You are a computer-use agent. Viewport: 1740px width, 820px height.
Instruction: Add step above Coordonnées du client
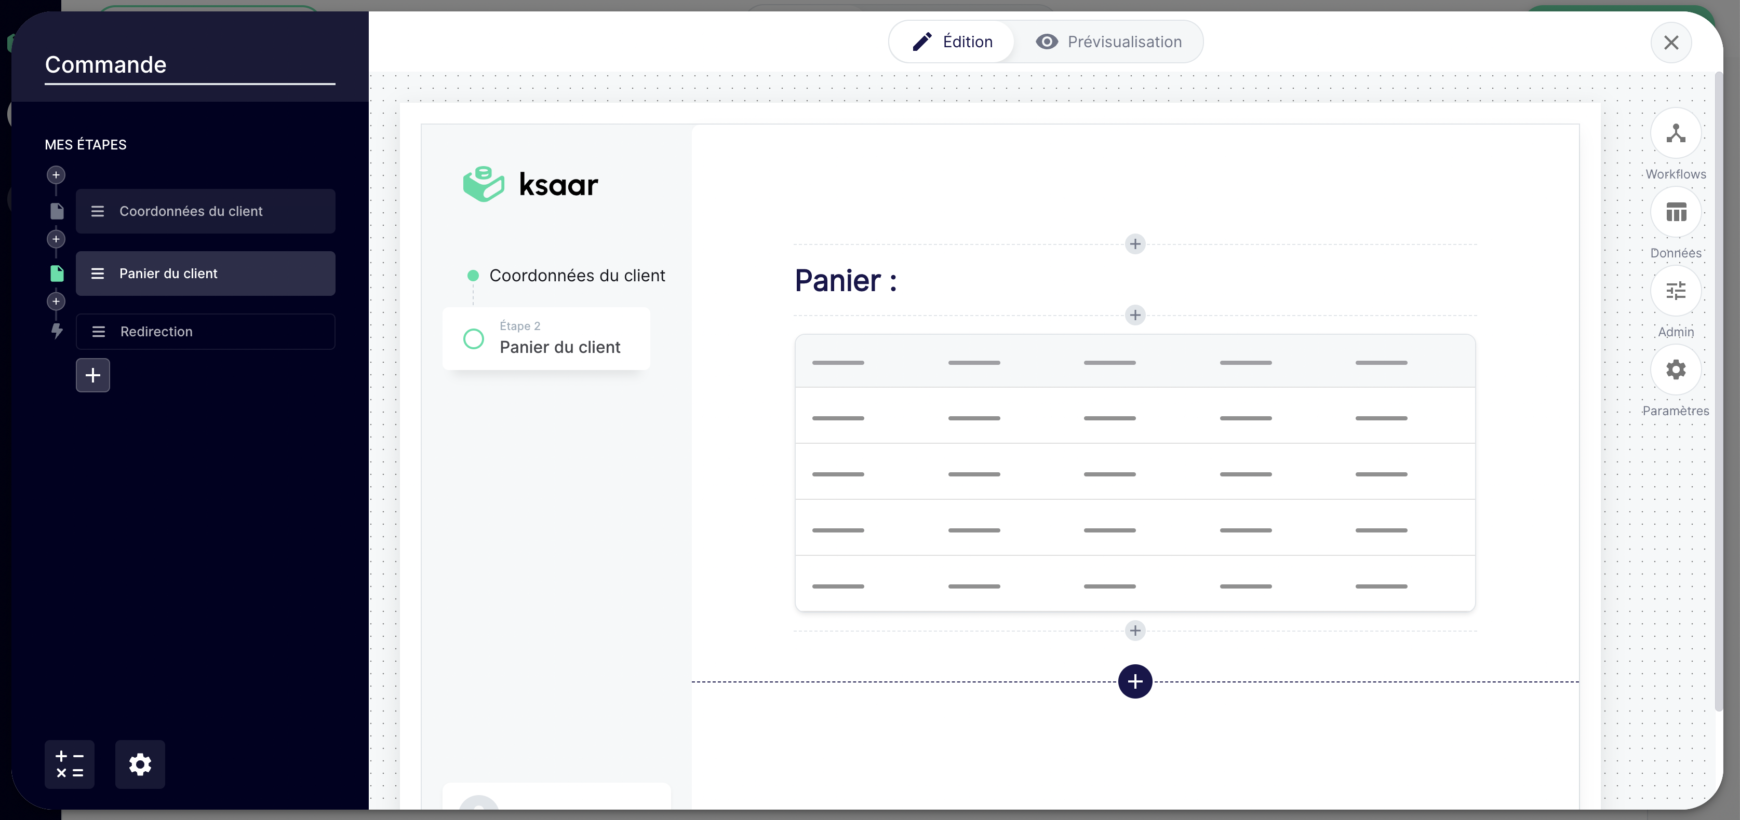coord(56,175)
